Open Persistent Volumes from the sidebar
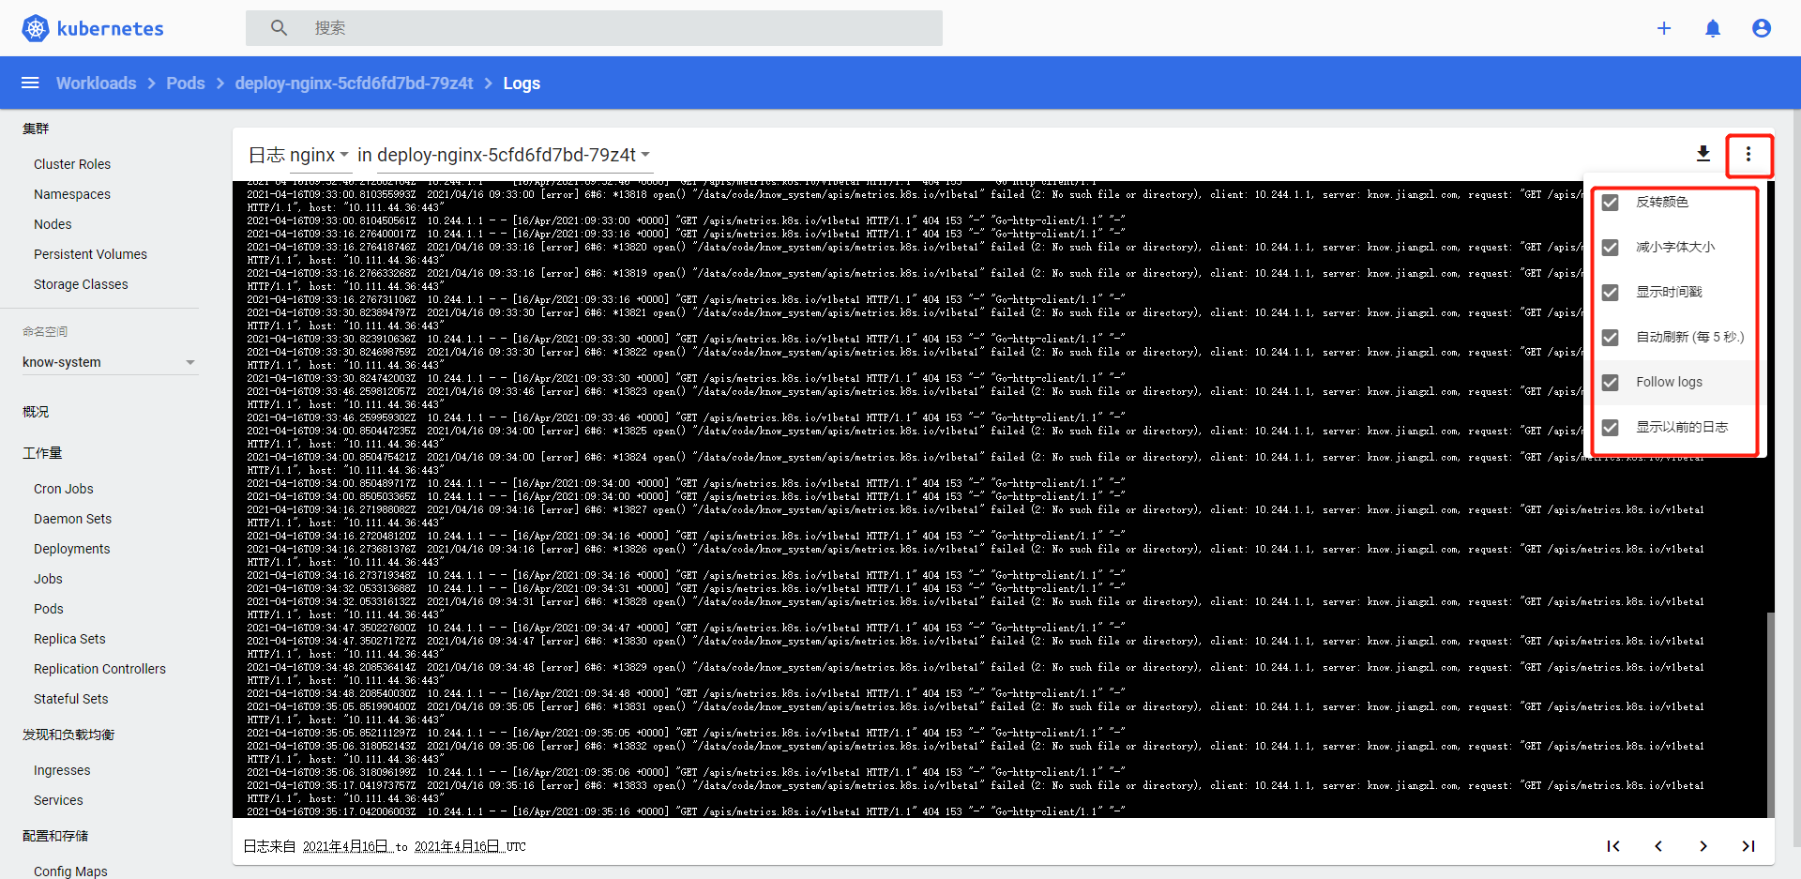 click(90, 253)
